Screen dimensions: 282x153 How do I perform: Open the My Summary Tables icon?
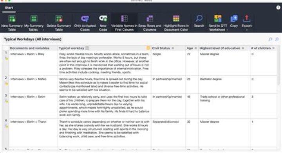pos(34,19)
